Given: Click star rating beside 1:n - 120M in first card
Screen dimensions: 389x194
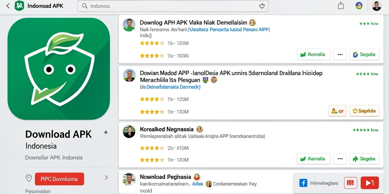Looking at the screenshot, I should pos(152,43).
